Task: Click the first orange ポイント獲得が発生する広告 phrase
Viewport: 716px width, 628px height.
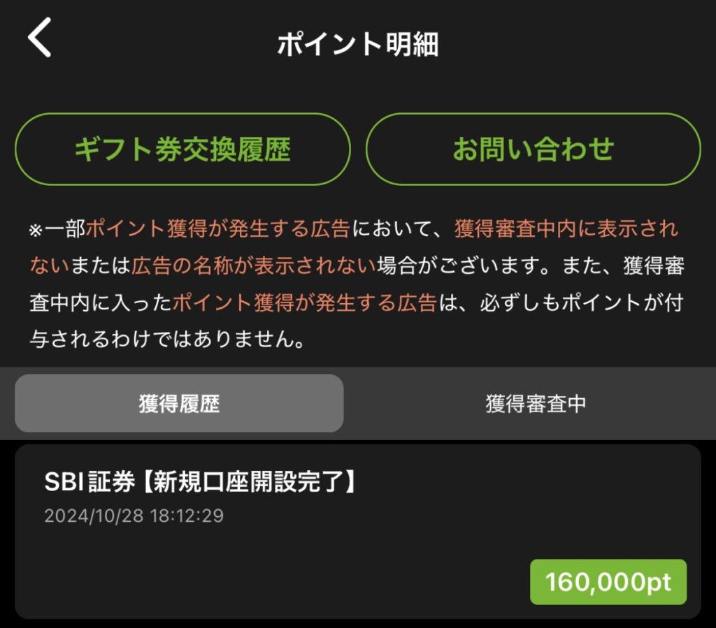Action: pos(217,229)
